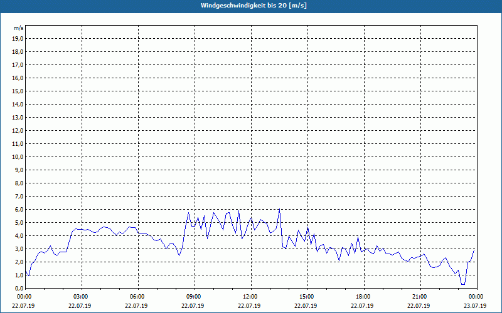Select the 8,0 y-axis value
The width and height of the screenshot is (502, 313).
tap(19, 183)
